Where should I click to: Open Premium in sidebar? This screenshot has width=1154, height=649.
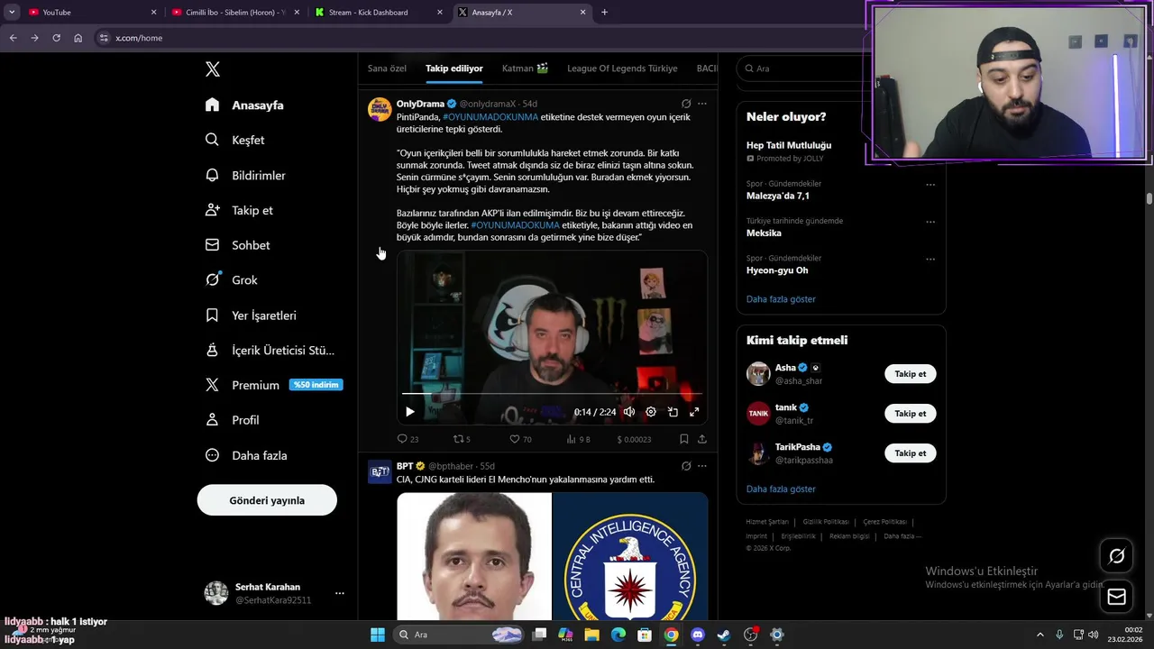273,385
